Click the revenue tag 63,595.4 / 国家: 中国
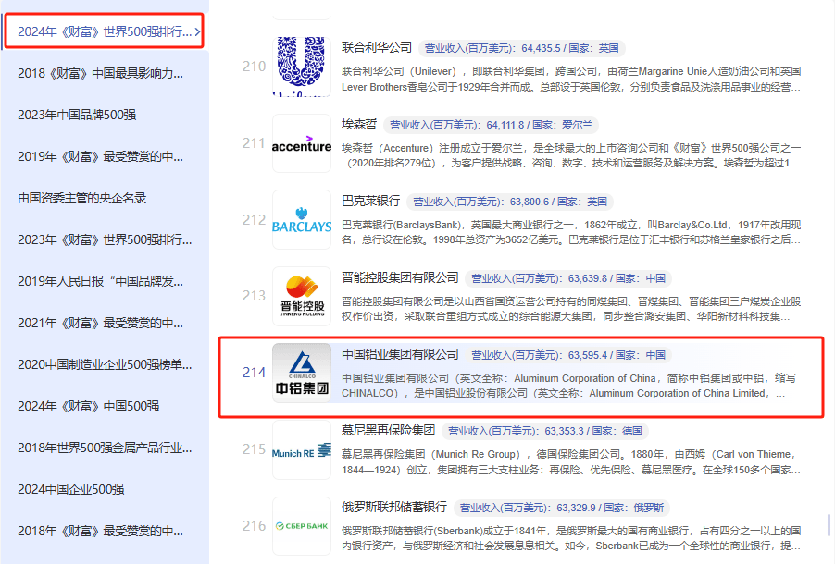Screen dimensions: 835x564 tap(568, 355)
